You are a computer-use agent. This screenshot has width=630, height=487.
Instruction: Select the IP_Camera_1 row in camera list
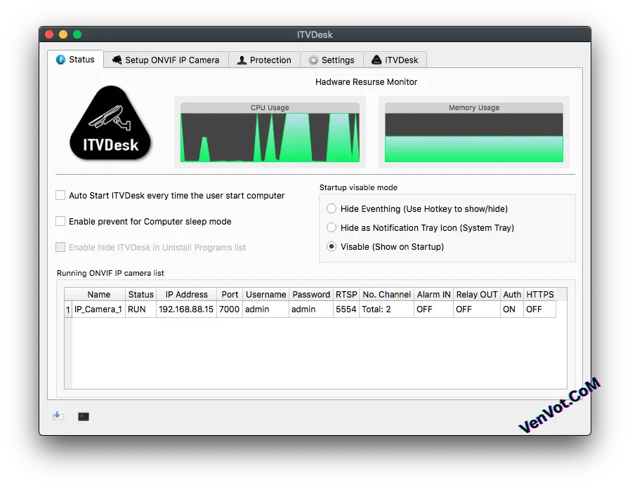pos(98,309)
